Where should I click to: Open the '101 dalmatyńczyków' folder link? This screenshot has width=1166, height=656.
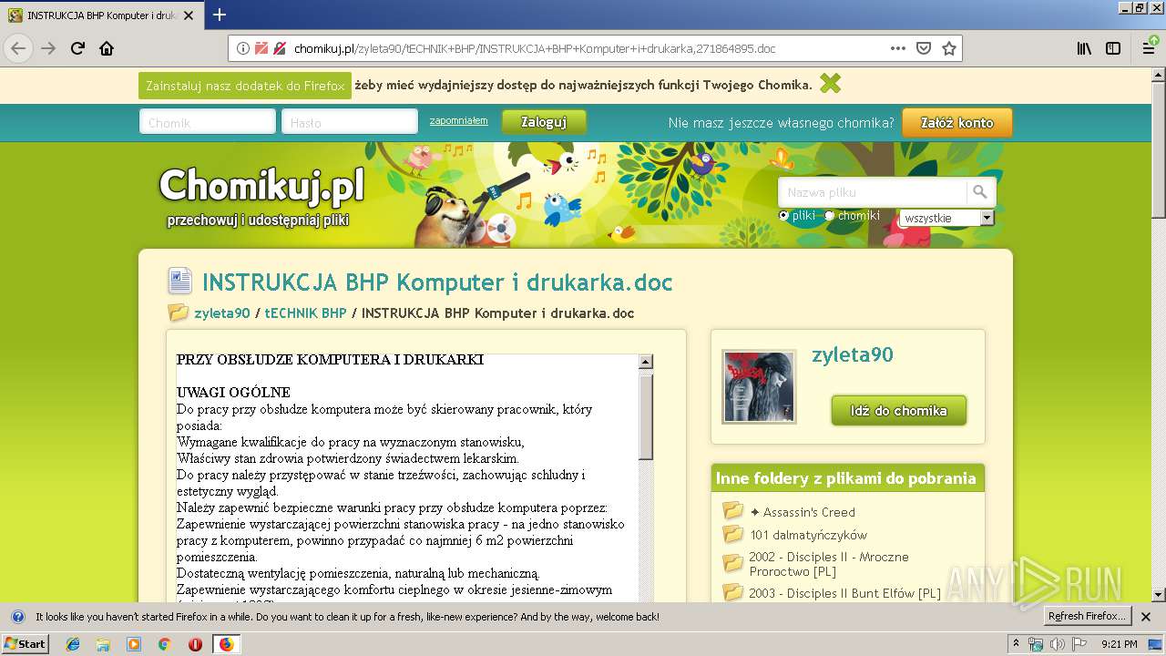[808, 535]
